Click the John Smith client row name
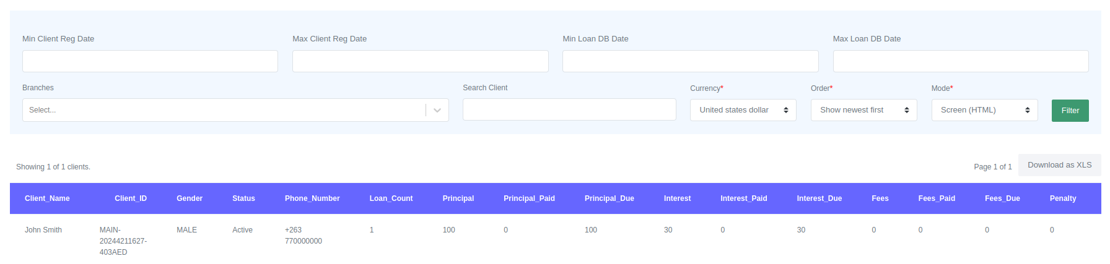The height and width of the screenshot is (264, 1110). pyautogui.click(x=43, y=230)
